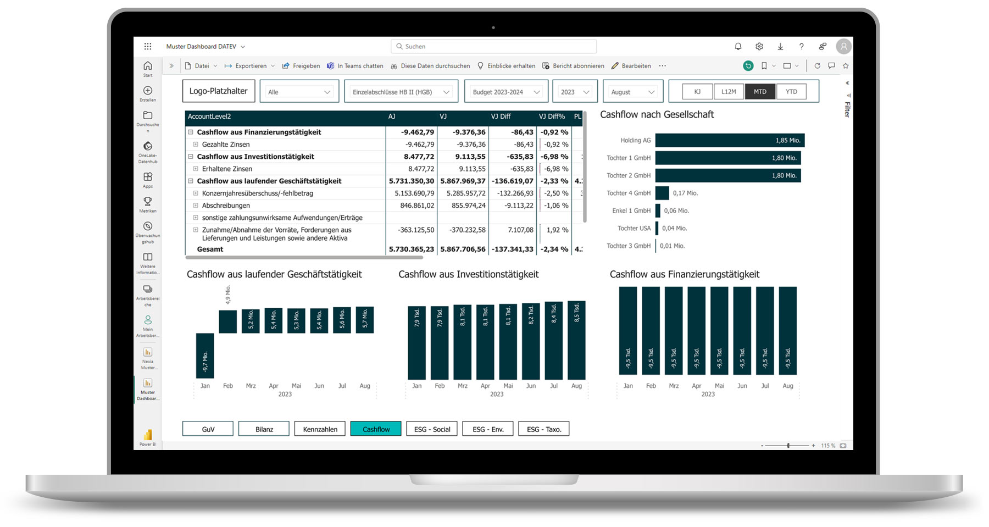The height and width of the screenshot is (527, 989).
Task: Switch to the Bilanz tab
Action: coord(264,429)
